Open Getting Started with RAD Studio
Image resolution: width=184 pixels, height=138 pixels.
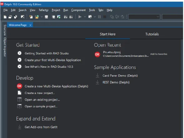point(46,53)
